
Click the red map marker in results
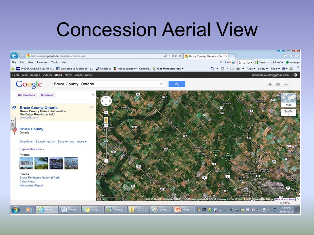[x=15, y=131]
